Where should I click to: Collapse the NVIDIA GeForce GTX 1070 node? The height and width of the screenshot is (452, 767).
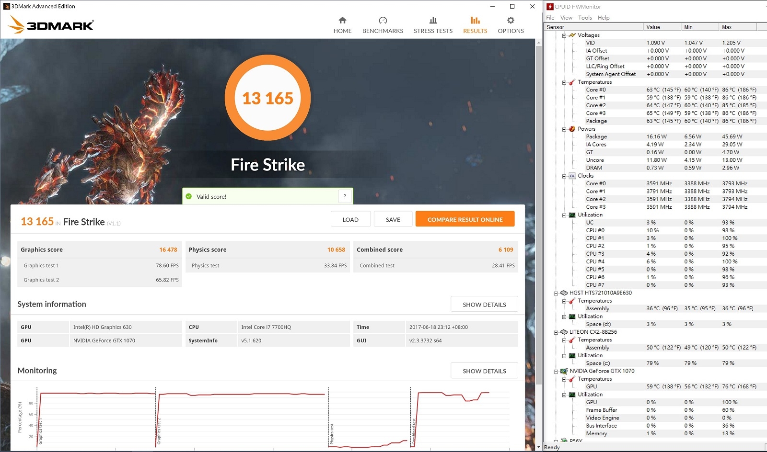(556, 372)
